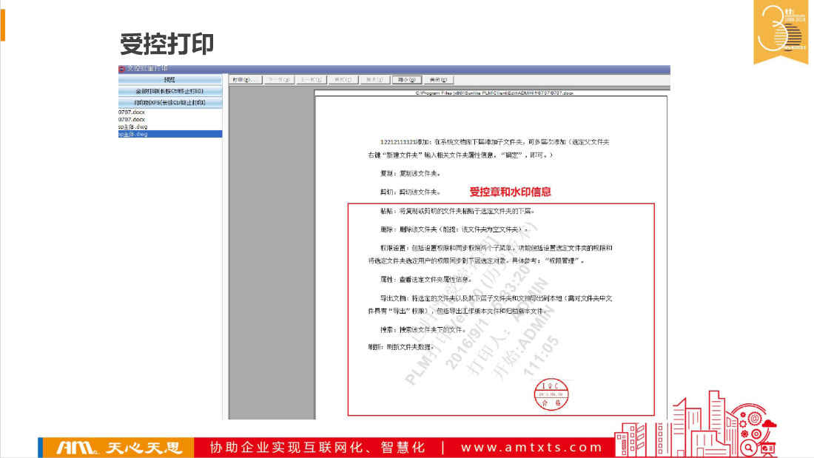The width and height of the screenshot is (814, 458).
Task: Click the 打印(P)... toolbar button
Action: (x=246, y=79)
